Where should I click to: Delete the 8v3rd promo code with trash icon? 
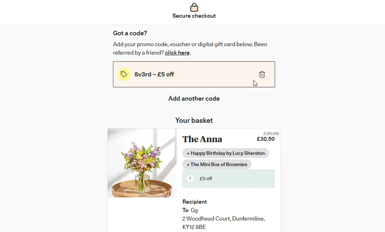pyautogui.click(x=262, y=74)
